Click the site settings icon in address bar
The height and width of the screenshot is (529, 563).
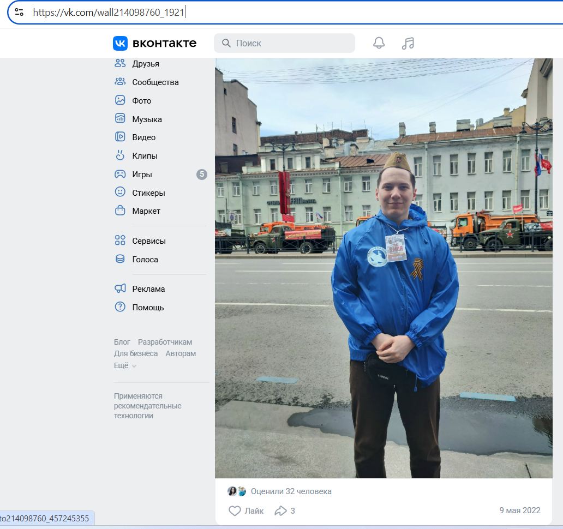tap(19, 12)
